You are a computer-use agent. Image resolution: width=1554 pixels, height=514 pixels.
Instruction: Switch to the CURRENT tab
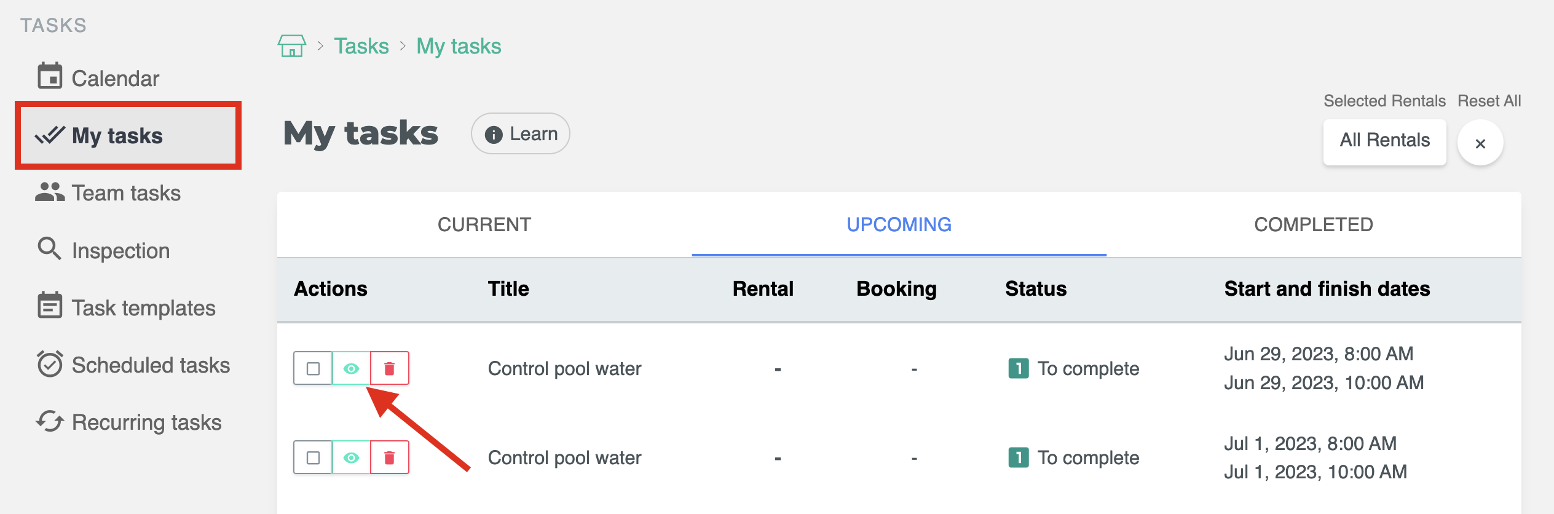point(484,224)
